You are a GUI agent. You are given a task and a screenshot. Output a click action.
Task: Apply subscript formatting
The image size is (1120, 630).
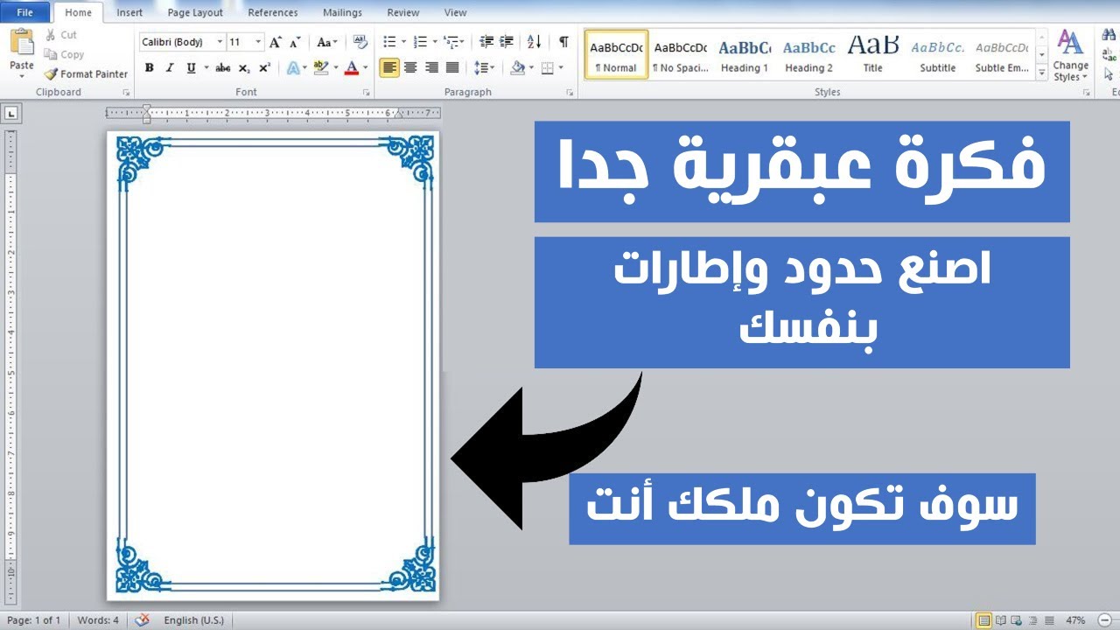point(244,67)
